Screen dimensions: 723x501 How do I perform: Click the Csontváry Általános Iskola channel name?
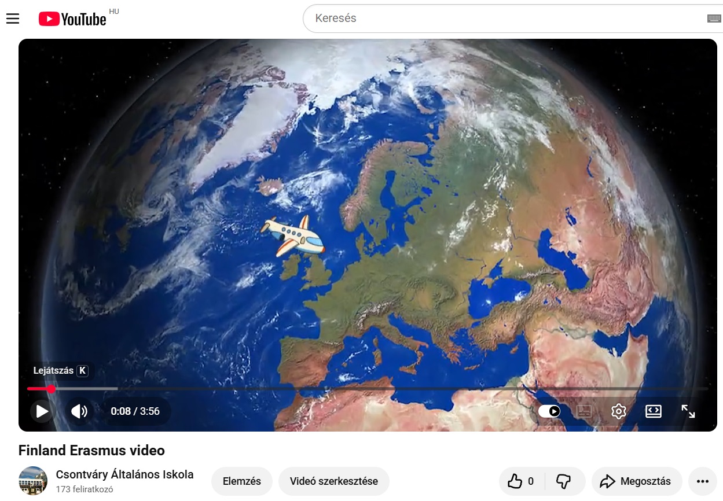click(125, 474)
